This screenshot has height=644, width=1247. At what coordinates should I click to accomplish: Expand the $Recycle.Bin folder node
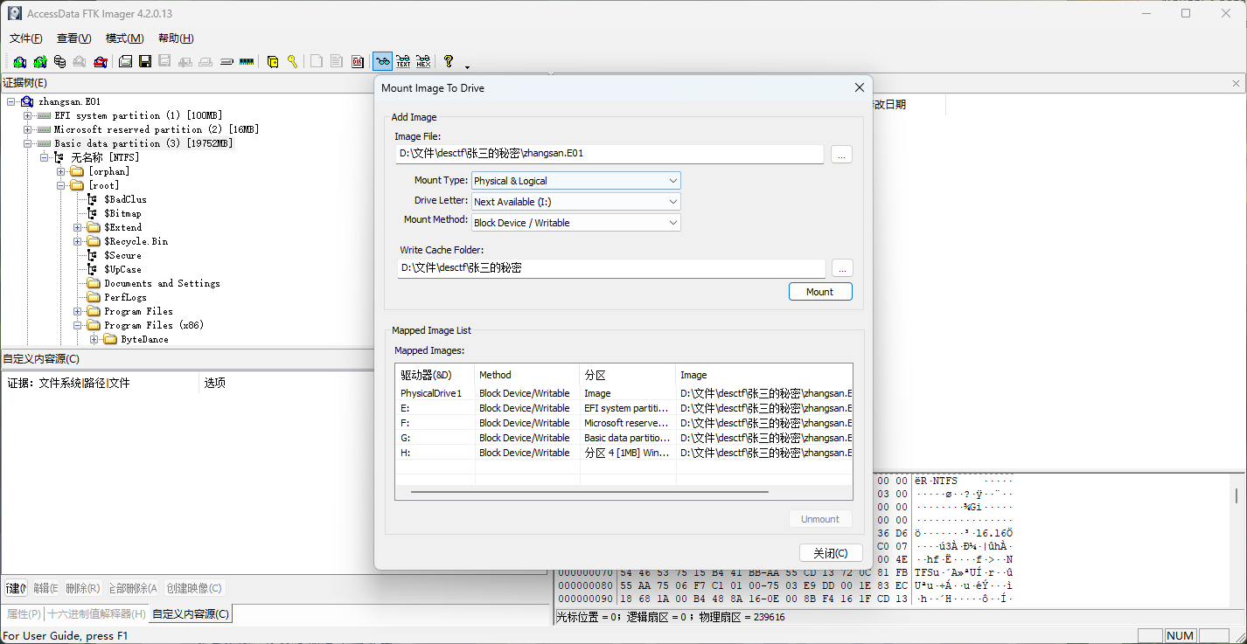point(78,241)
